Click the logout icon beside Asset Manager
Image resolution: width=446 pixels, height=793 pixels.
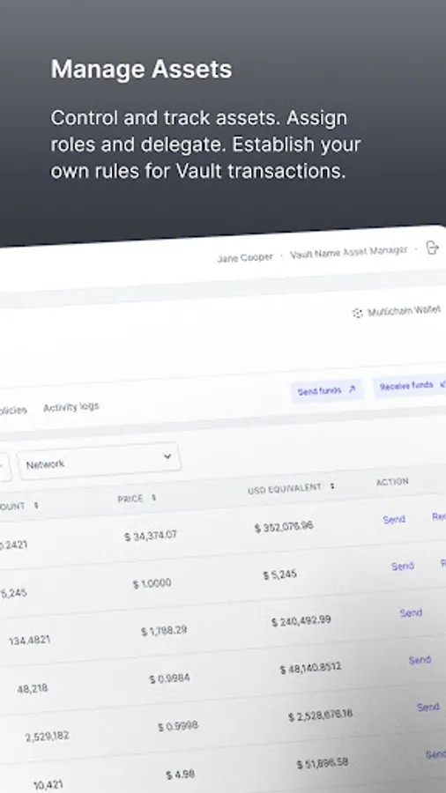coord(432,248)
